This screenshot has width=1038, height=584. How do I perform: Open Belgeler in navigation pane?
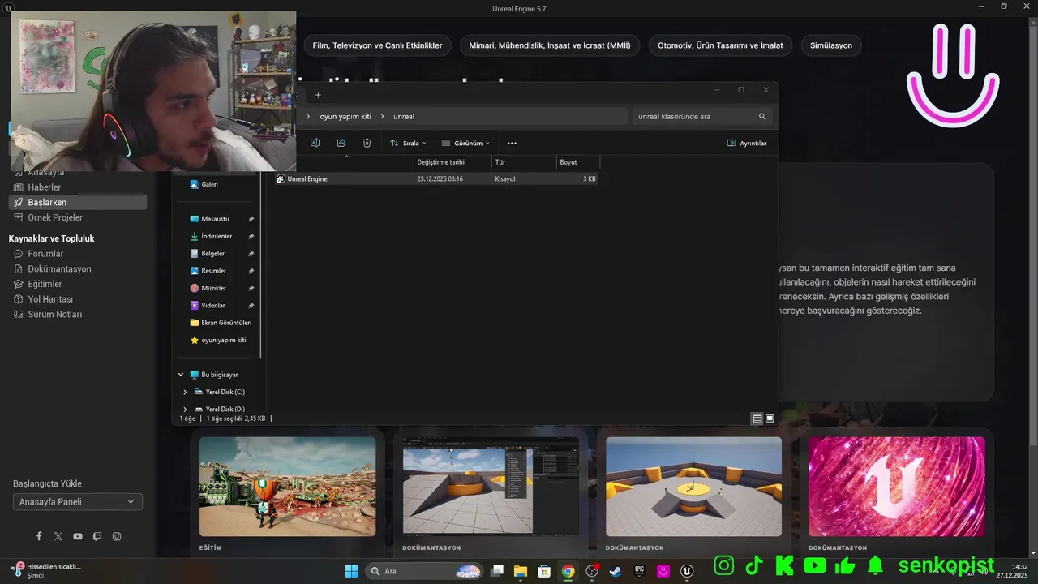click(213, 254)
